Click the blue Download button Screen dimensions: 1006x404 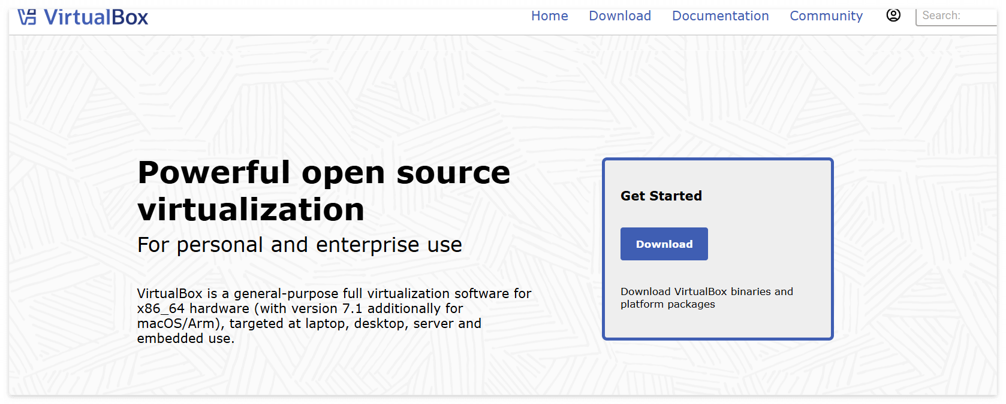(x=664, y=244)
